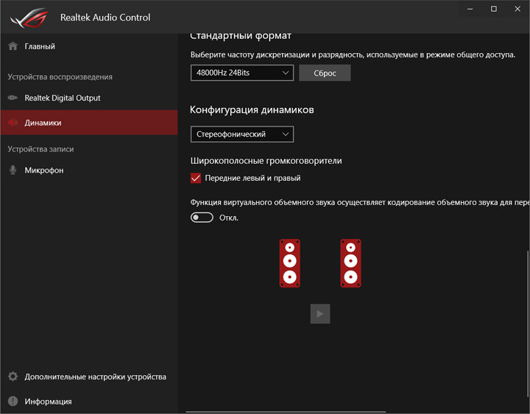This screenshot has width=530, height=414.
Task: Click the right speaker illustration
Action: [x=350, y=263]
